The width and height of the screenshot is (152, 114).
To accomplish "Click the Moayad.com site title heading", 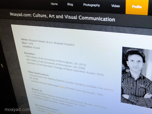I will 62,17.
